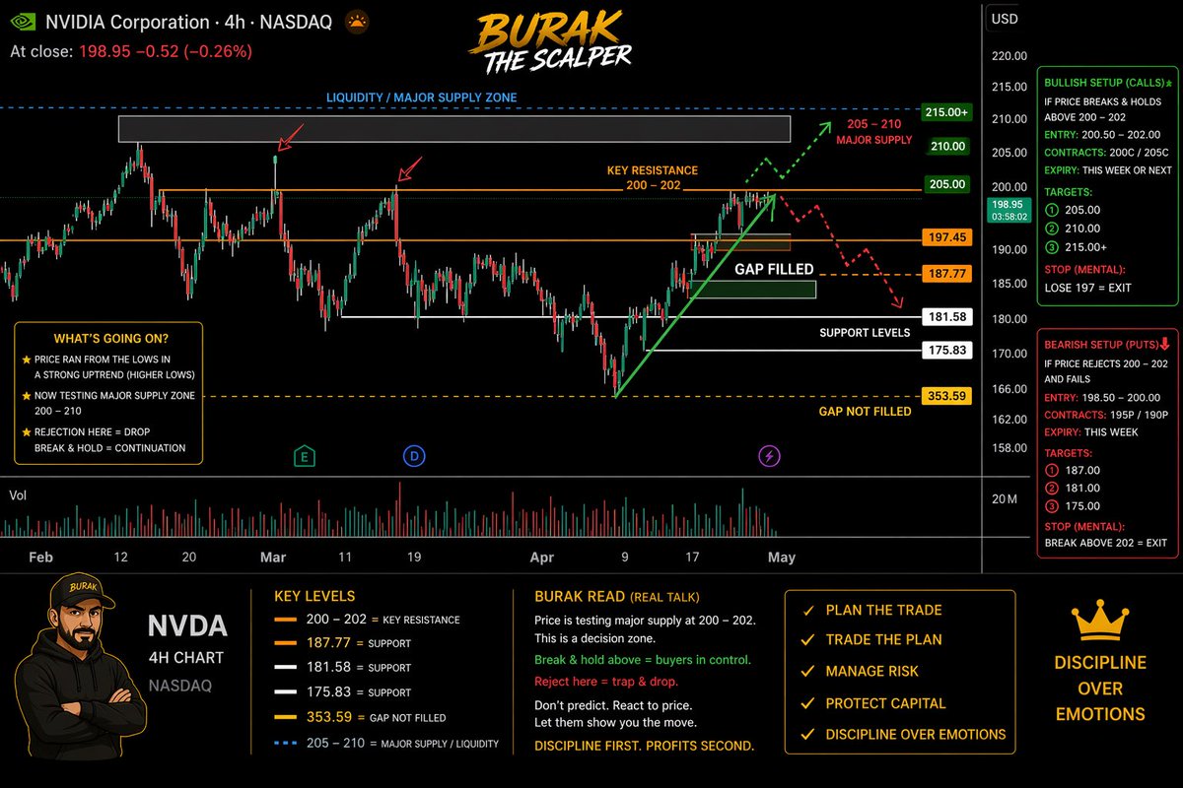
Task: Select the bullish setup rocket icon
Action: click(x=1168, y=83)
